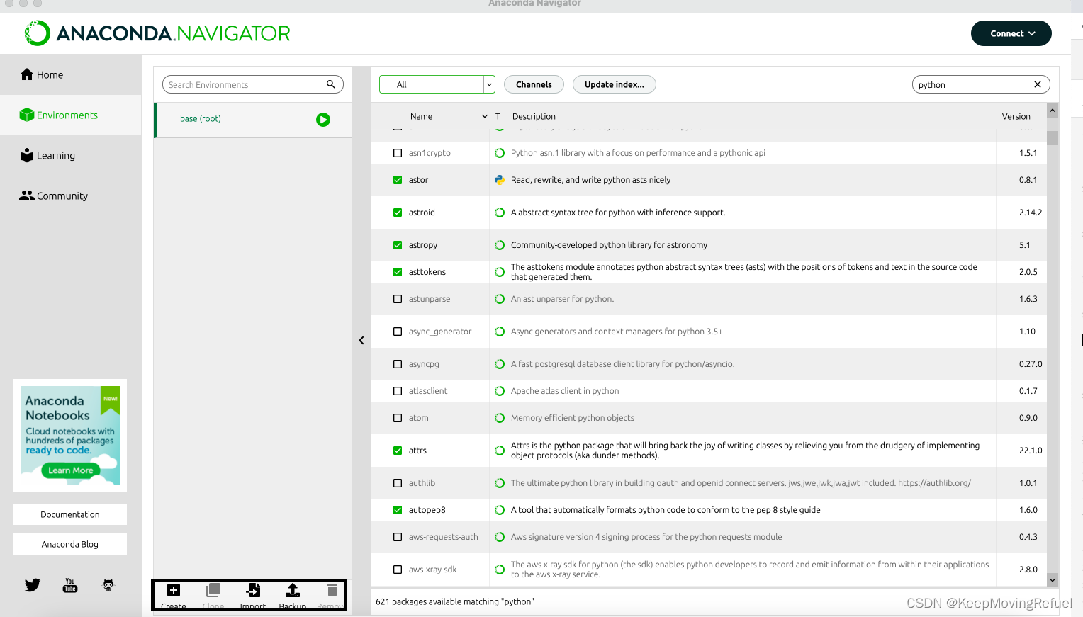Image resolution: width=1083 pixels, height=617 pixels.
Task: Open the Anaconda YouTube icon
Action: tap(70, 585)
